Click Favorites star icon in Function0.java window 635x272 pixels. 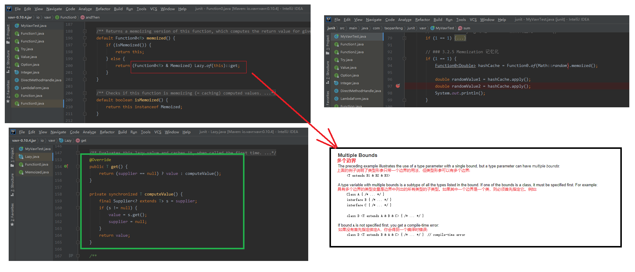(x=8, y=101)
